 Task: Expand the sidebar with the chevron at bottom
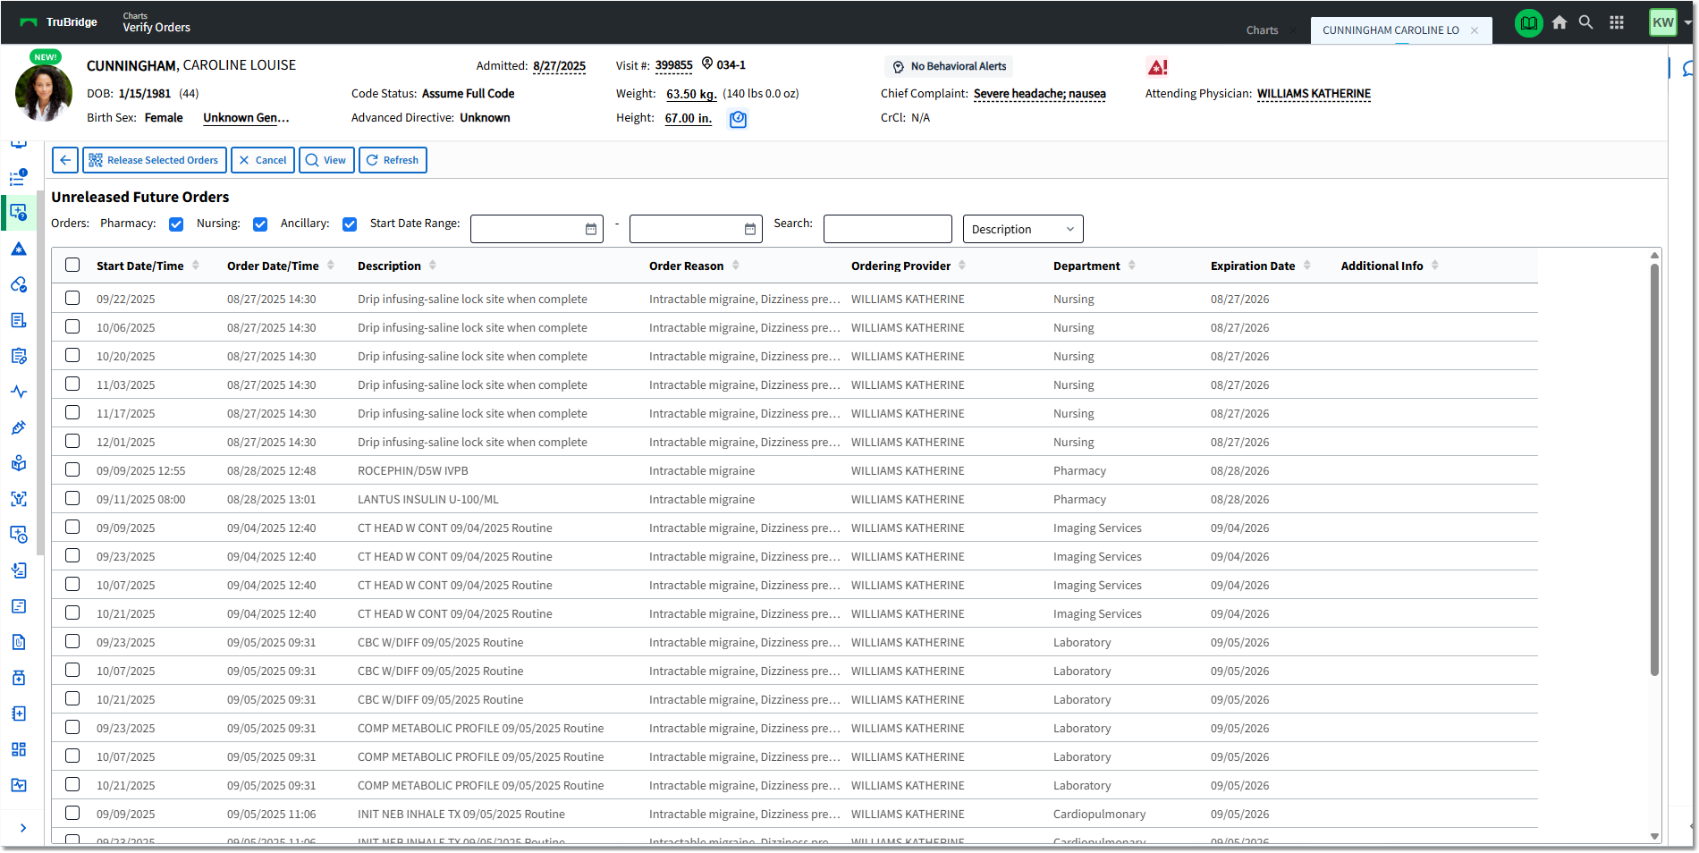point(22,828)
